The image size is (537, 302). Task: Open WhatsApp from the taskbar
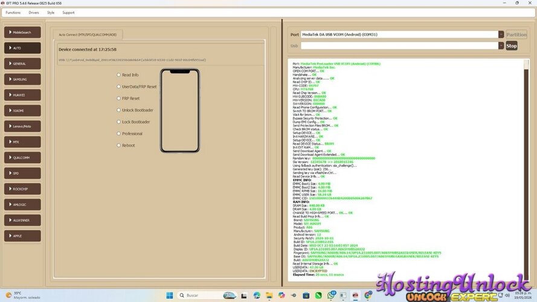click(x=331, y=295)
